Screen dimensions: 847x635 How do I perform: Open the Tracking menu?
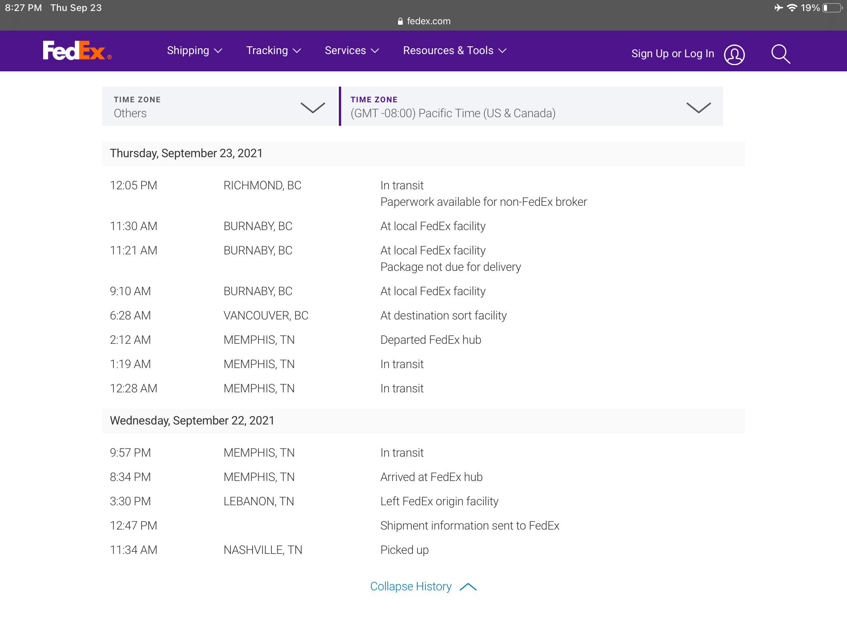(x=273, y=51)
